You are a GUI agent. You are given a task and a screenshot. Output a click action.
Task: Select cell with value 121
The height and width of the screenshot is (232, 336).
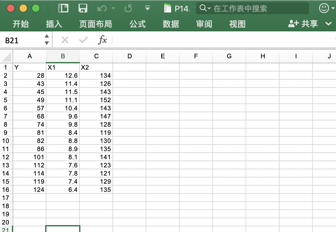pyautogui.click(x=96, y=173)
